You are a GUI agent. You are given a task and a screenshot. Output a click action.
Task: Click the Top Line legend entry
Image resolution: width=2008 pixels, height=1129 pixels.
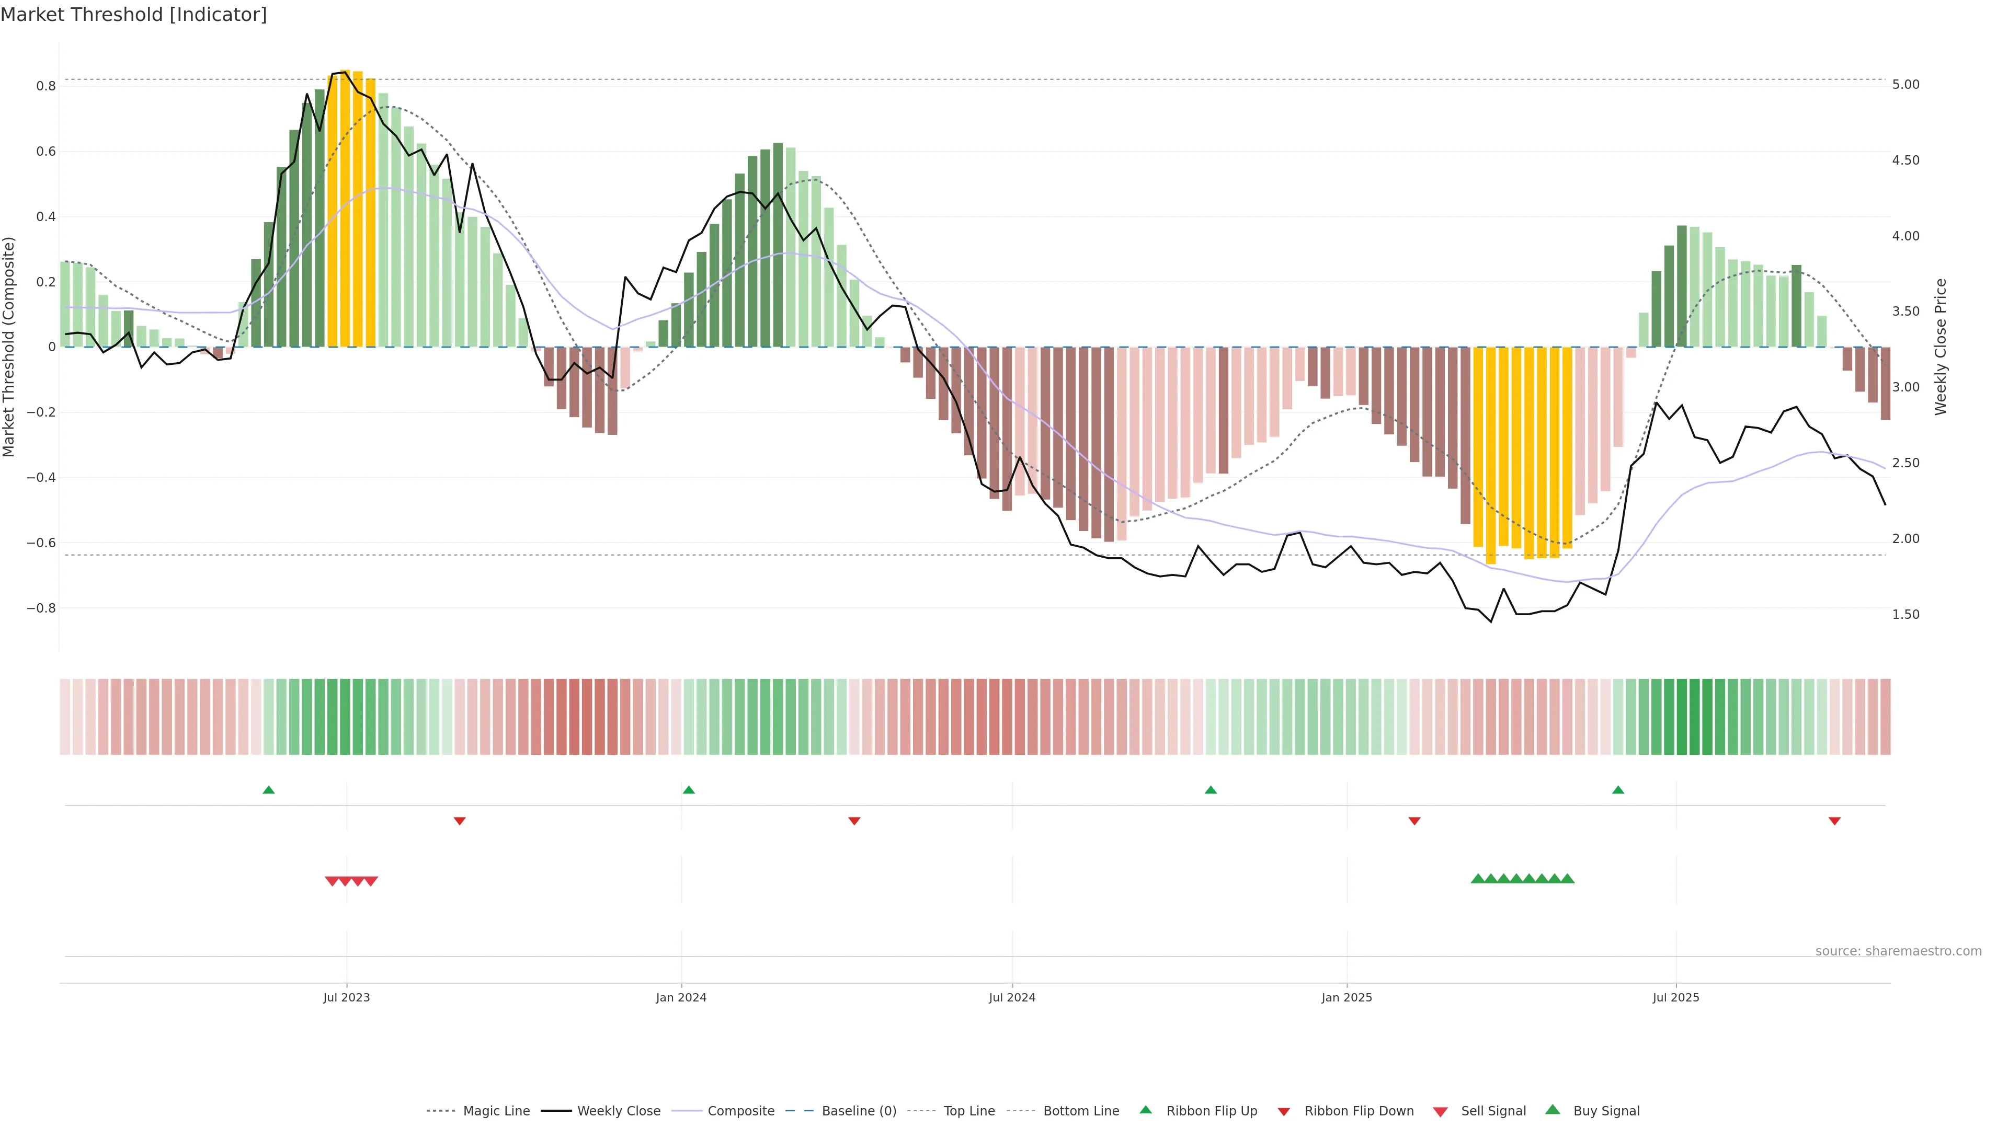tap(969, 1111)
